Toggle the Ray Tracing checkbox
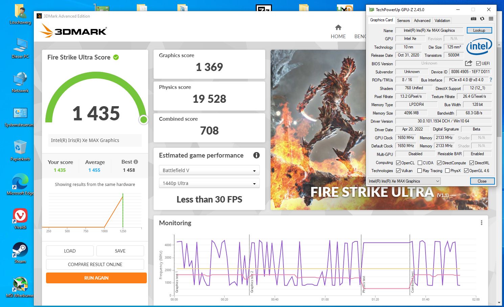The image size is (504, 307). (419, 171)
